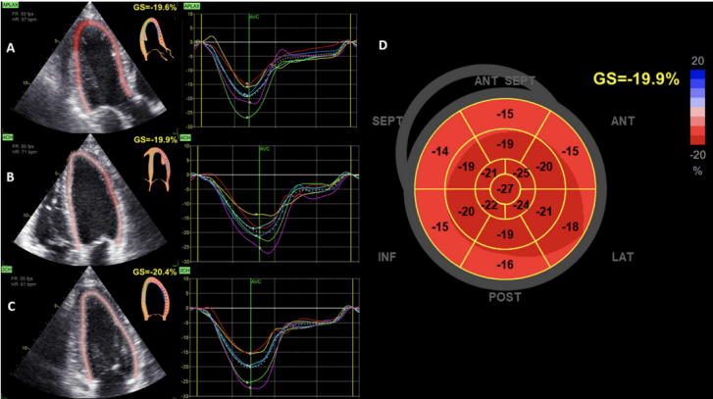
Task: Select the bull's eye segment valued -14
Action: point(440,151)
